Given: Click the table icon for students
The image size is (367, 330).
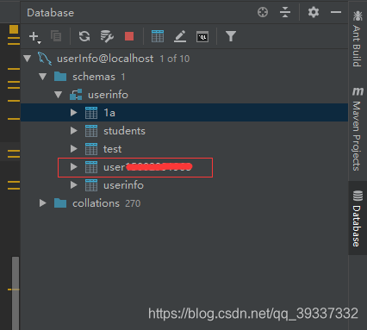Looking at the screenshot, I should pyautogui.click(x=91, y=131).
